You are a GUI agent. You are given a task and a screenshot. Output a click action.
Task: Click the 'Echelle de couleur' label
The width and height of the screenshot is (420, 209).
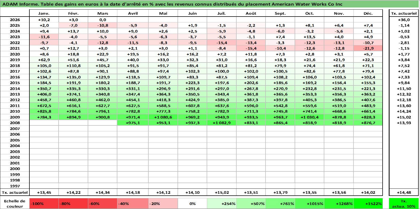coord(15,204)
